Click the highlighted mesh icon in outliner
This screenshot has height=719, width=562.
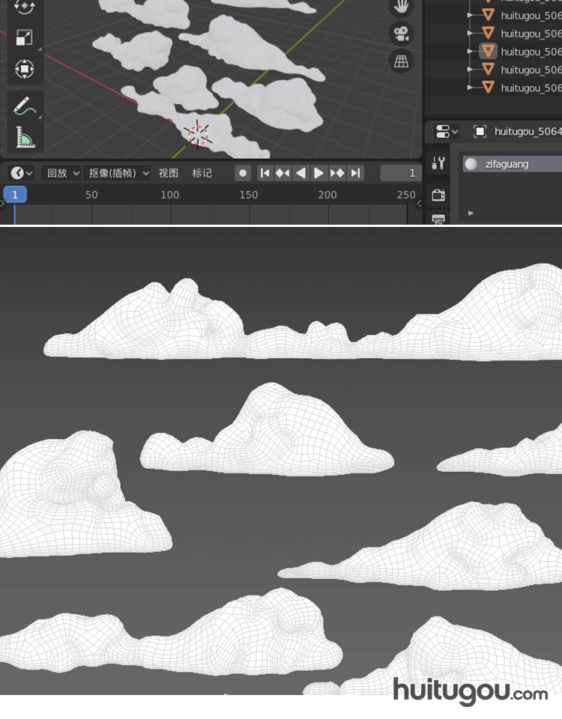pos(488,52)
